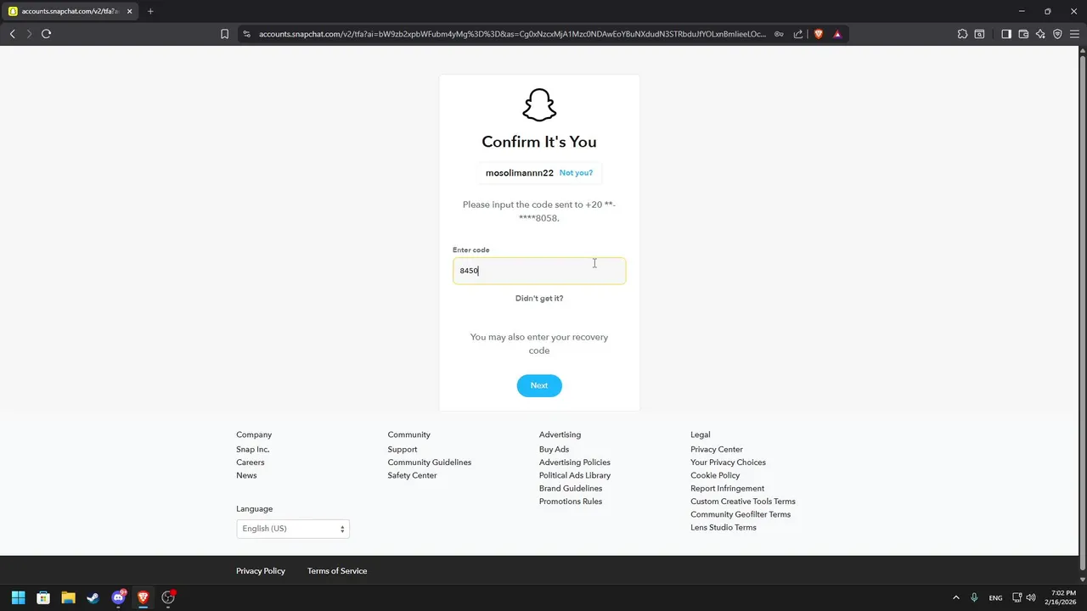Screen dimensions: 1087x611
Task: Click the bookmark icon beside the address bar
Action: click(x=224, y=34)
